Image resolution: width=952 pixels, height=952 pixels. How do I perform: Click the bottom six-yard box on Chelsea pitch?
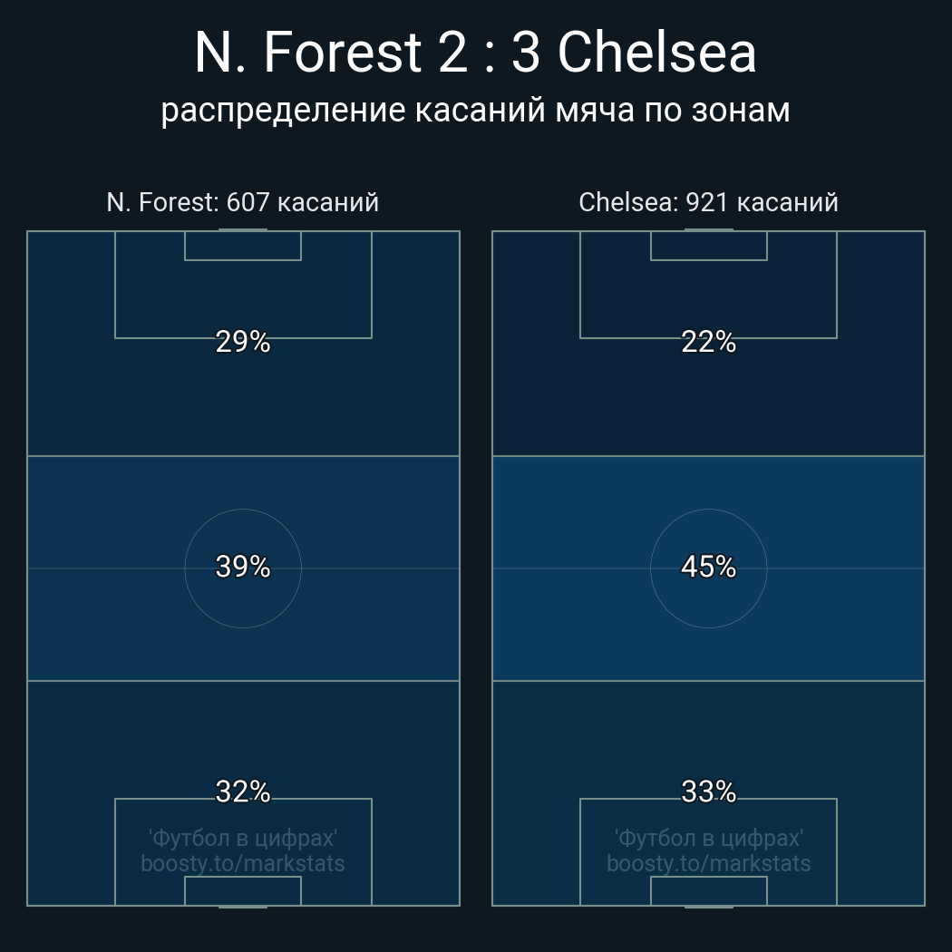(x=708, y=890)
